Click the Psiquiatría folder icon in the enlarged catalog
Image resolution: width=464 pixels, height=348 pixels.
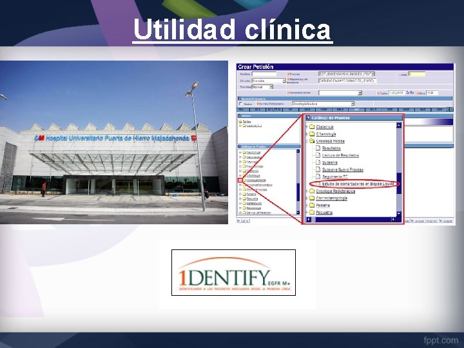[x=312, y=212]
